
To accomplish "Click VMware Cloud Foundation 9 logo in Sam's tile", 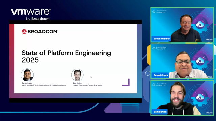I will [159, 85].
